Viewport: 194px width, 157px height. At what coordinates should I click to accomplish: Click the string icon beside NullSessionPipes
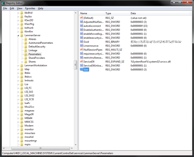[81, 50]
